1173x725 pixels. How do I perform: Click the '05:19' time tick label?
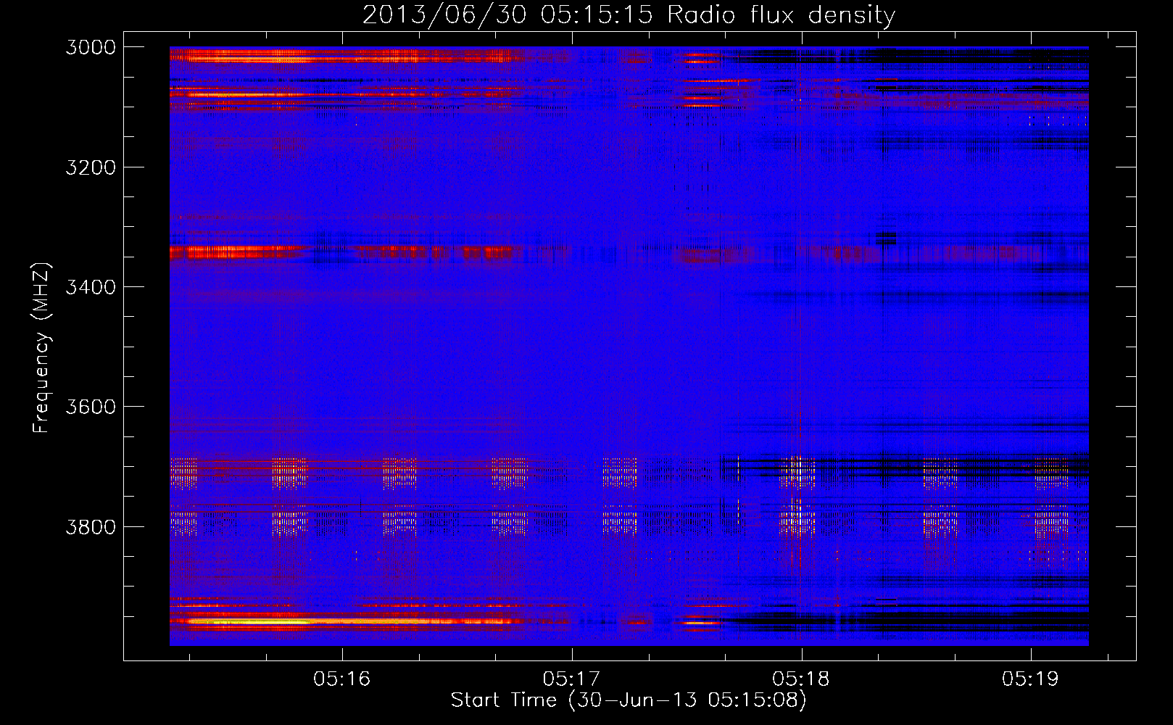click(x=1030, y=679)
